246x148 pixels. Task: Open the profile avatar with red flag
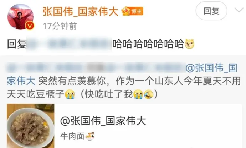click(x=20, y=17)
